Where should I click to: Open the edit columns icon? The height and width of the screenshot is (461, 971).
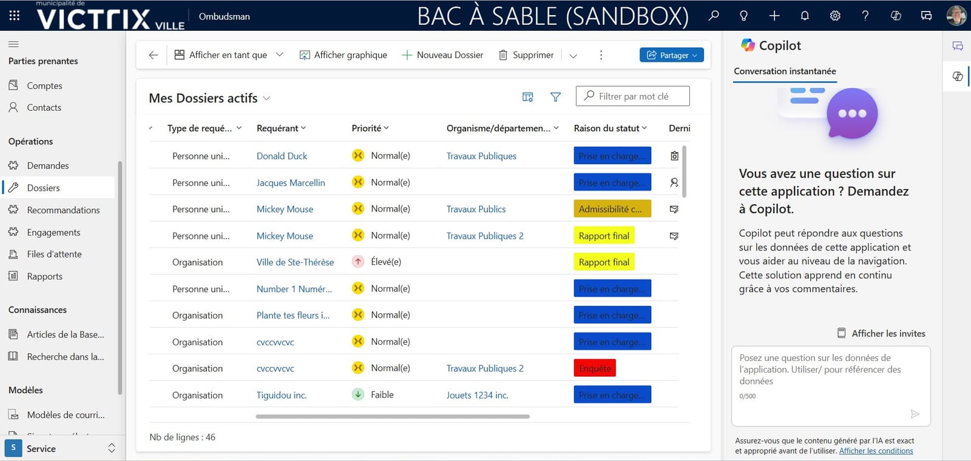tap(527, 97)
